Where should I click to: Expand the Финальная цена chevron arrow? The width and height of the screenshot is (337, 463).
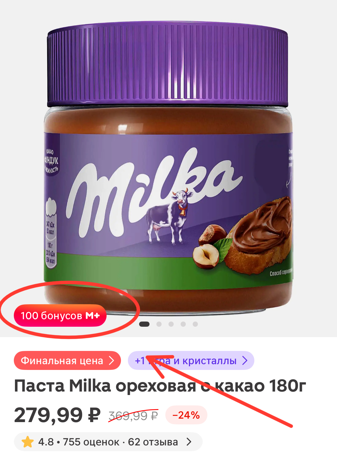pyautogui.click(x=112, y=360)
